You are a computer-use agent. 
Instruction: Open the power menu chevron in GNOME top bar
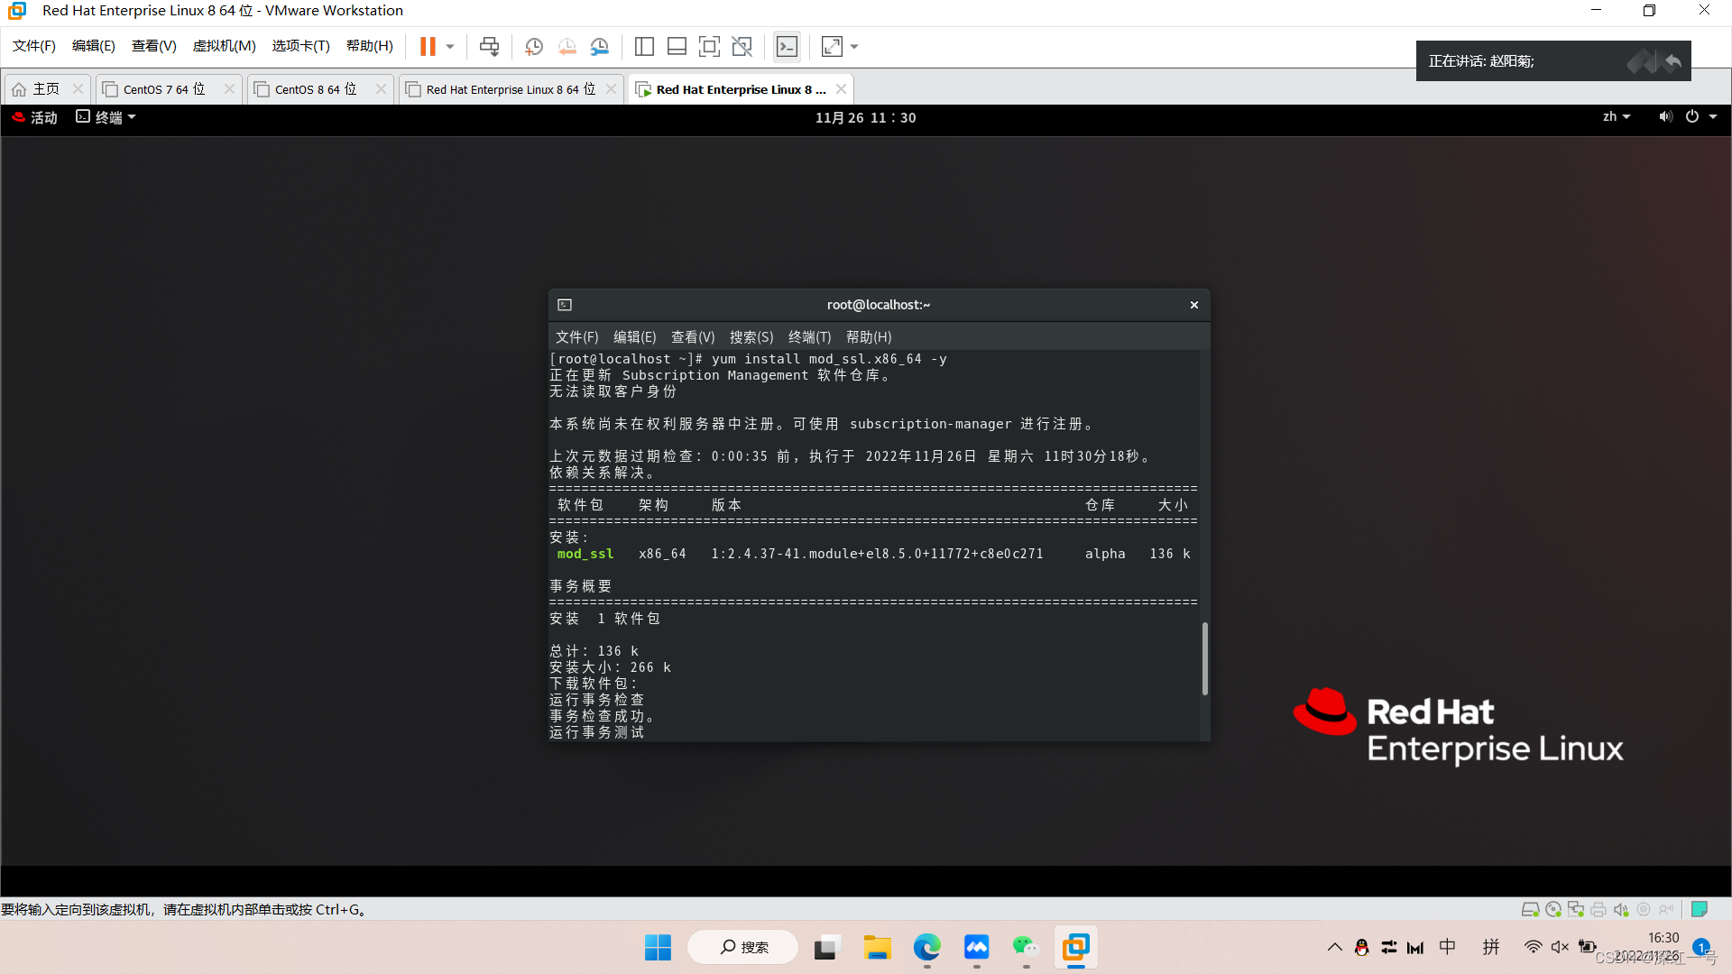click(1712, 117)
